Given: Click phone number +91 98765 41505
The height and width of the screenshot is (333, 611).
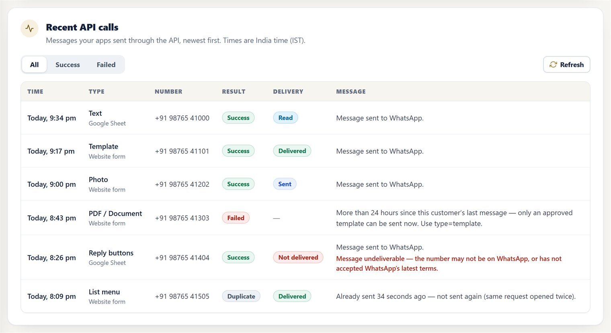Looking at the screenshot, I should pyautogui.click(x=182, y=296).
